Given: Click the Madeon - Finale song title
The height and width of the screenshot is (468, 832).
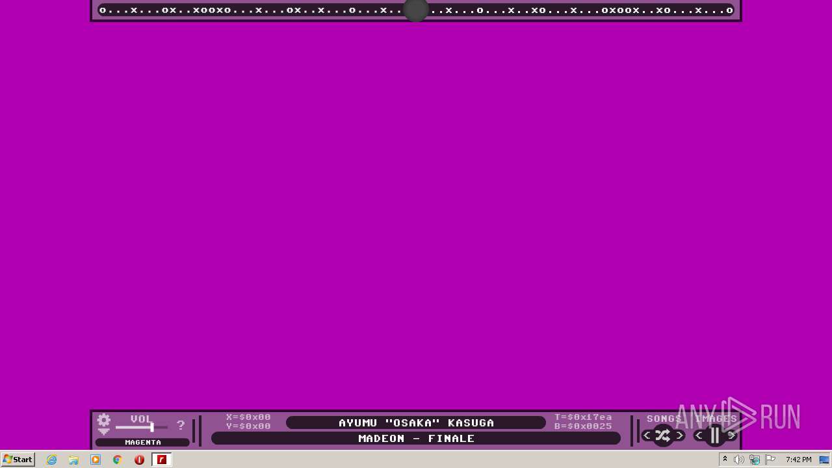Looking at the screenshot, I should pyautogui.click(x=416, y=438).
